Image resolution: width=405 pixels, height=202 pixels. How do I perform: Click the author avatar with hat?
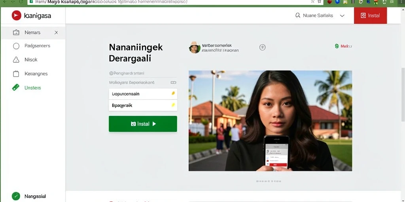coord(195,47)
